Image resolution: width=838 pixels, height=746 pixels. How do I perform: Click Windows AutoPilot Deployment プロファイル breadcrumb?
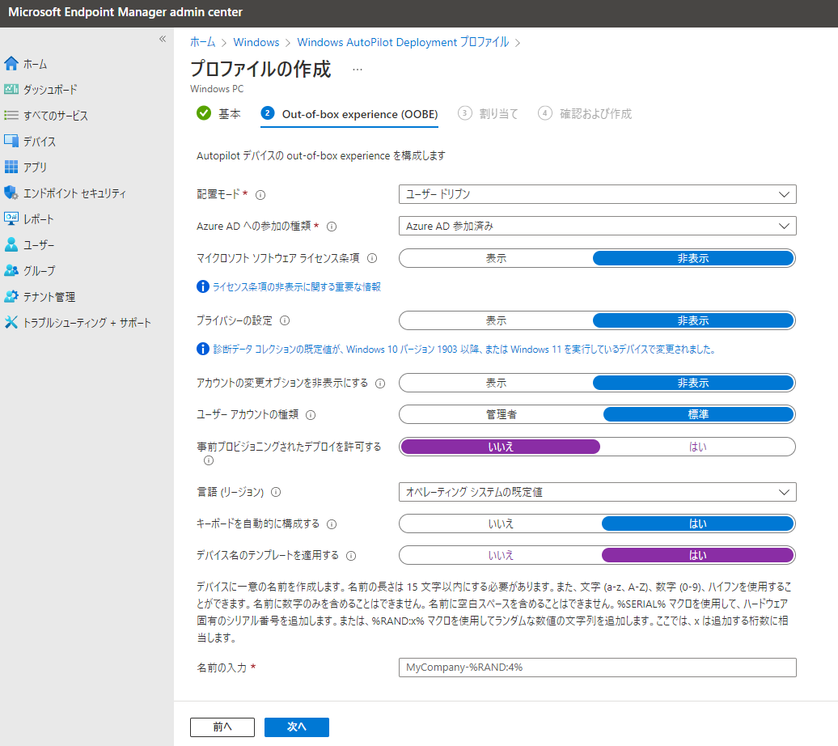click(x=403, y=42)
